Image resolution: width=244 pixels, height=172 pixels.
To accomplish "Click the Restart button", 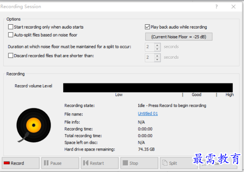I will 100,163.
